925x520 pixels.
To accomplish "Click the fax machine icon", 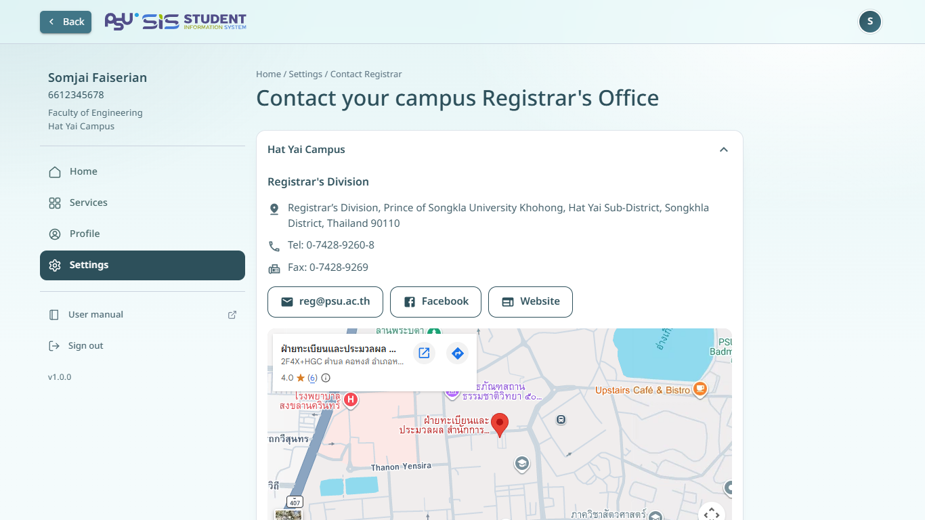I will click(274, 269).
